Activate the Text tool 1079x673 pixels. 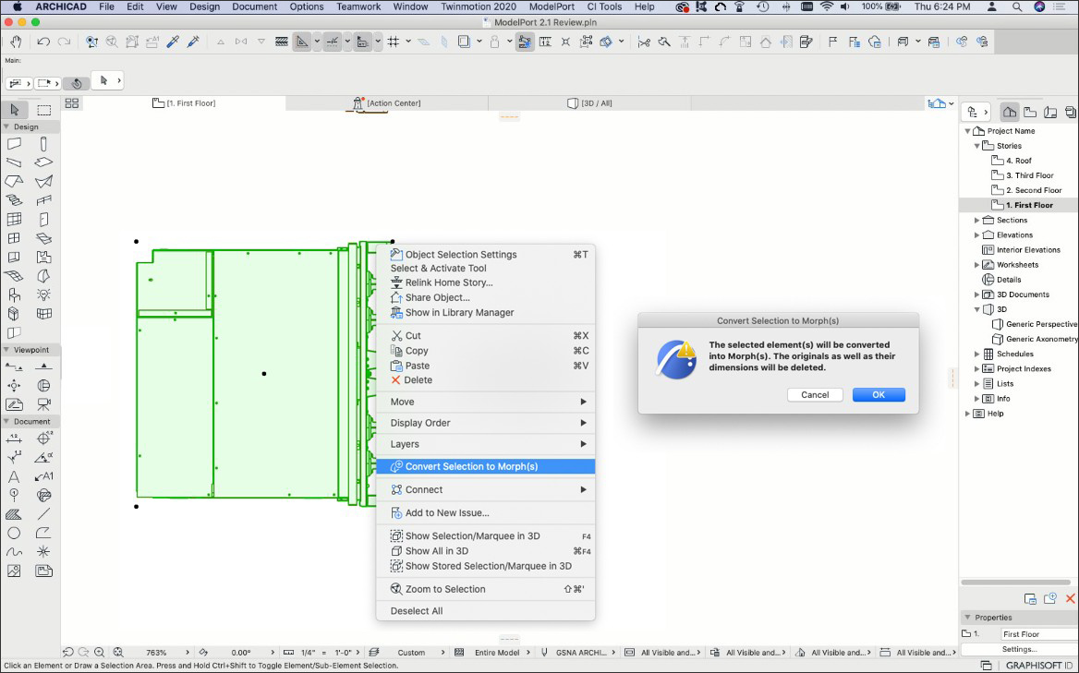click(x=14, y=476)
